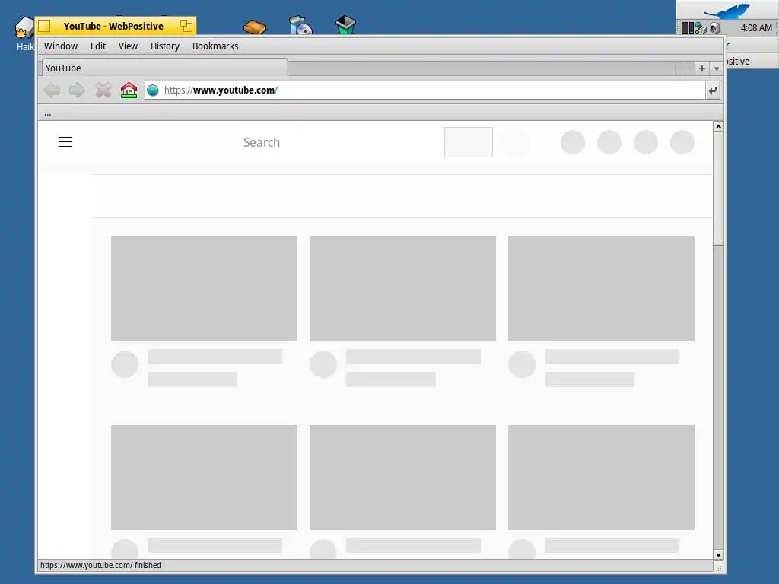Go to the home page via house icon
This screenshot has width=779, height=584.
(x=129, y=90)
